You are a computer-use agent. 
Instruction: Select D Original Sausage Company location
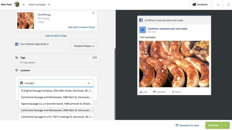tap(56, 91)
